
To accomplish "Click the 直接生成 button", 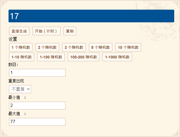I will 19,31.
